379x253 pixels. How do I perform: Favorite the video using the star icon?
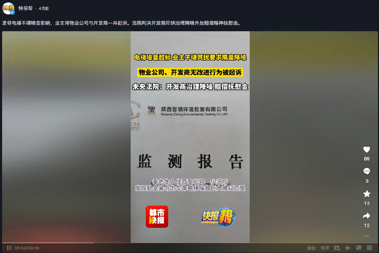coord(367,193)
